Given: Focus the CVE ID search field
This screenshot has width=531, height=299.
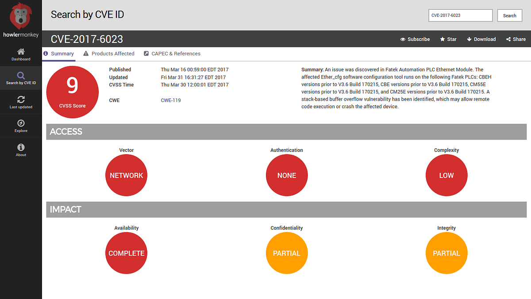Looking at the screenshot, I should [x=460, y=16].
